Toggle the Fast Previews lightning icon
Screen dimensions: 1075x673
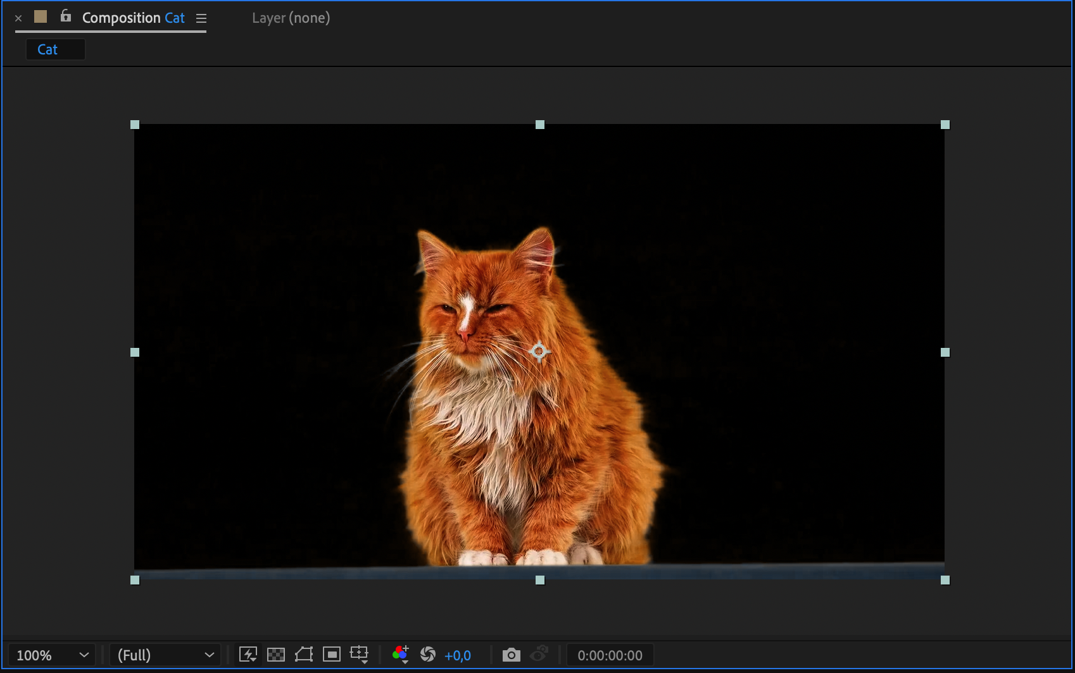point(248,655)
